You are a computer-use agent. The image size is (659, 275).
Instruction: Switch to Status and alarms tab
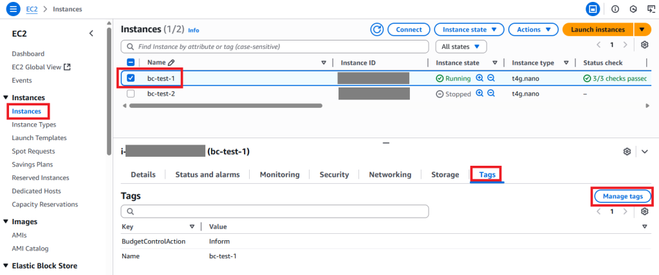[208, 175]
